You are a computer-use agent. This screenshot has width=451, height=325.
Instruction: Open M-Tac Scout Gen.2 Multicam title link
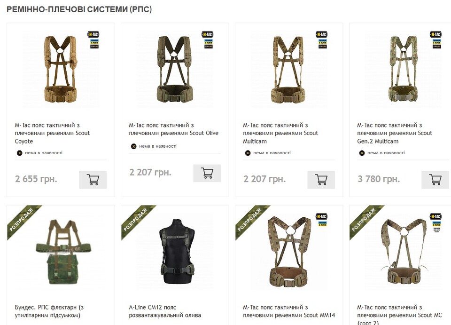click(394, 133)
